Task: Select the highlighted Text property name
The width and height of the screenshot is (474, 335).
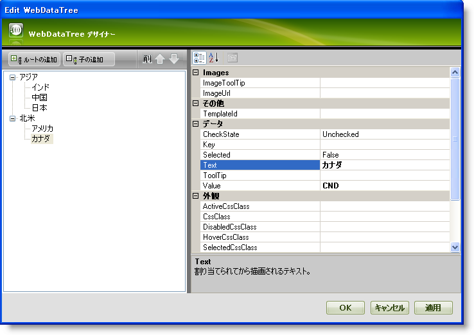Action: 260,165
